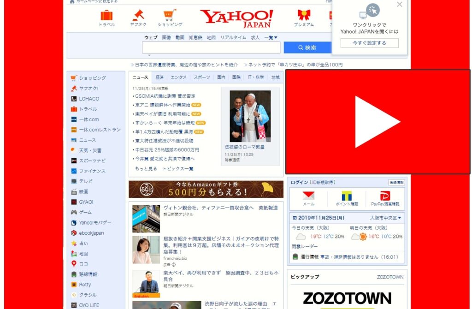Select the 知恵袋 search category
The height and width of the screenshot is (309, 472).
(x=195, y=38)
